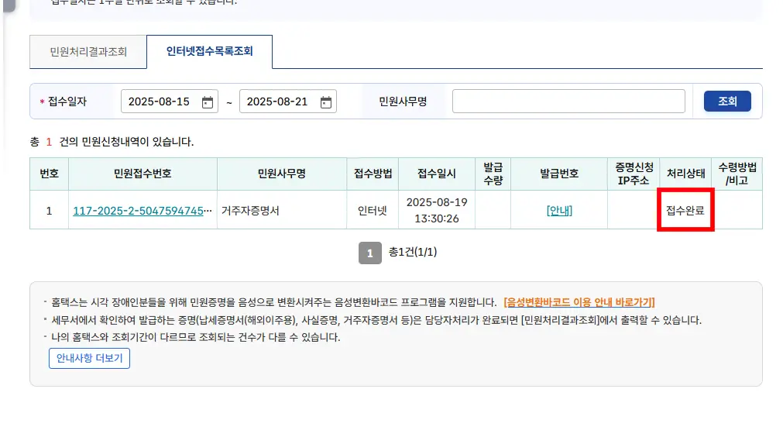Select the 인터넷접수목록조회 tab
The width and height of the screenshot is (783, 444).
point(209,52)
